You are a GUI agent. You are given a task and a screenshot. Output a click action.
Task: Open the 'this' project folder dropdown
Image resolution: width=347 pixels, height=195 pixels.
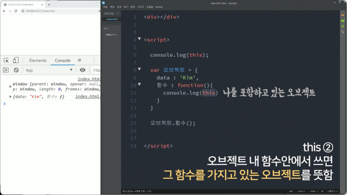[107, 29]
